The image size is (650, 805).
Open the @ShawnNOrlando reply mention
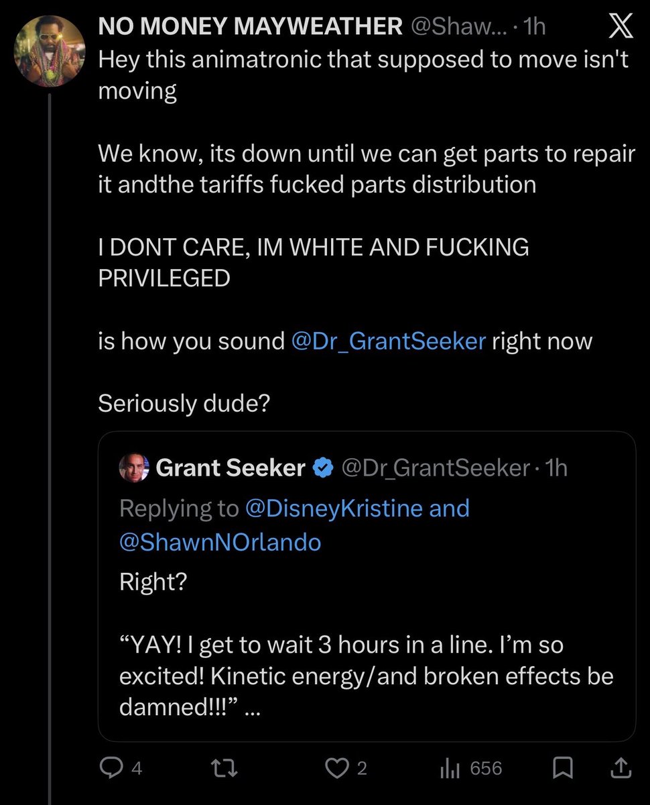(220, 541)
